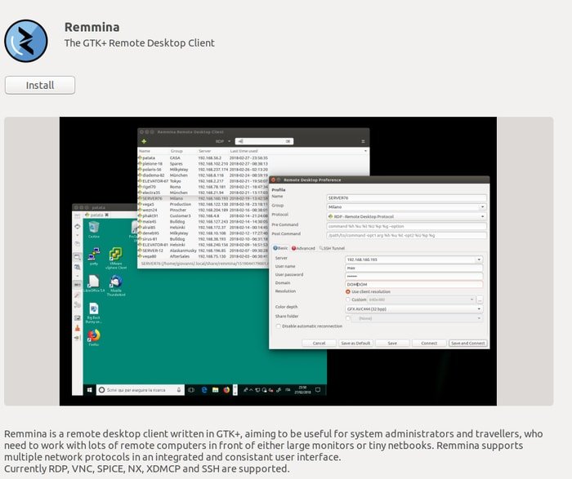Image resolution: width=572 pixels, height=479 pixels.
Task: Click the green plus new-connection icon in Remmina client
Action: pyautogui.click(x=144, y=141)
